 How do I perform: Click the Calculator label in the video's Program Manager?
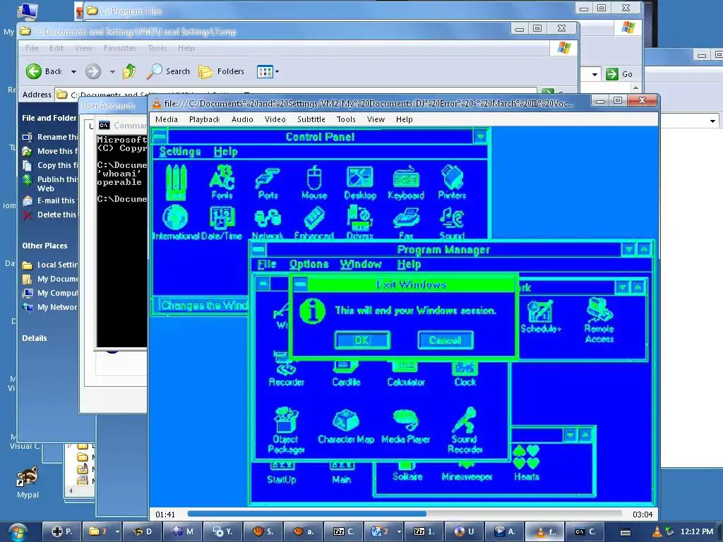(x=406, y=382)
